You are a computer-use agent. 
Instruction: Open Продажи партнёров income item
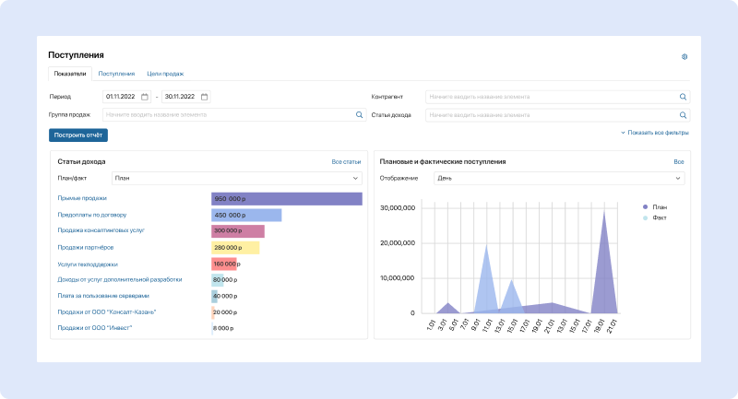pos(85,247)
